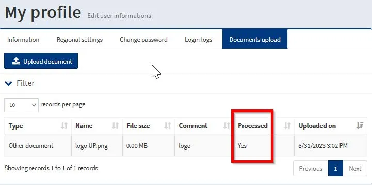The image size is (372, 185).
Task: Select the logo UP.png file row
Action: tap(186, 146)
